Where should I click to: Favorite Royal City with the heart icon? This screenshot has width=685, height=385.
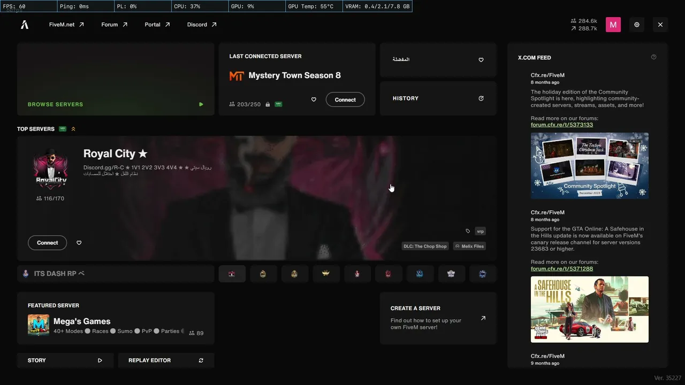(79, 243)
